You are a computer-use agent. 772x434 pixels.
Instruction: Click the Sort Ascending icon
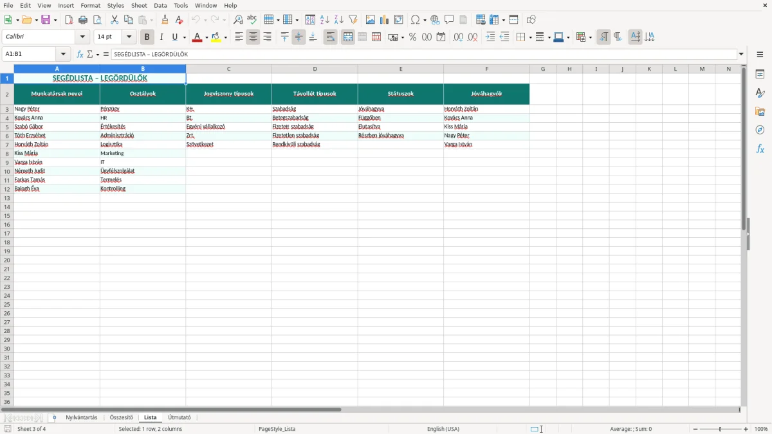[x=325, y=20]
